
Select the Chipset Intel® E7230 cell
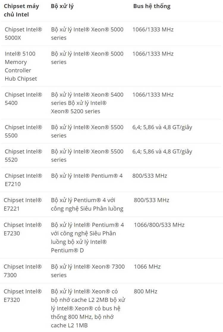click(23, 229)
